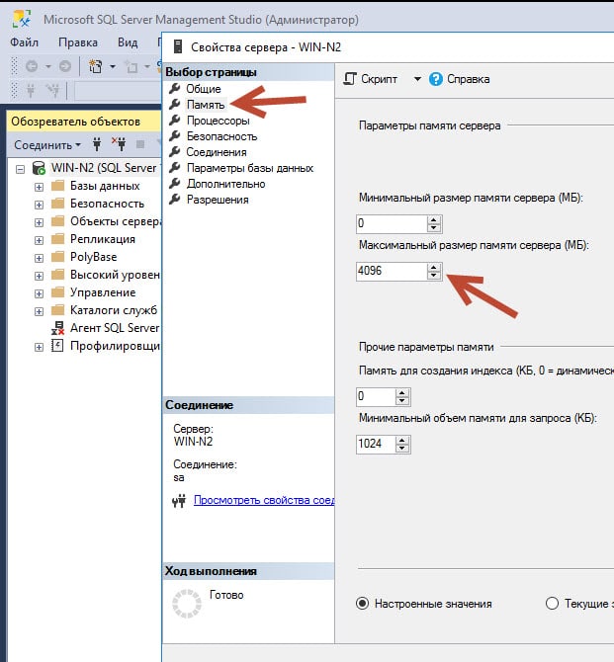
Task: Select the Процессоры page
Action: click(219, 121)
